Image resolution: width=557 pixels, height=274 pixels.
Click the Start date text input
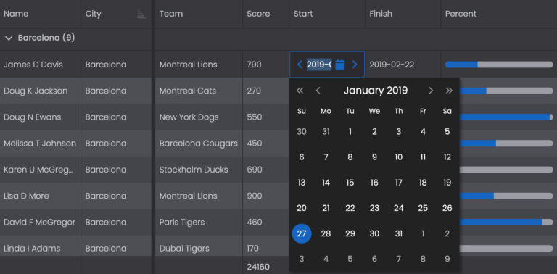tap(319, 65)
